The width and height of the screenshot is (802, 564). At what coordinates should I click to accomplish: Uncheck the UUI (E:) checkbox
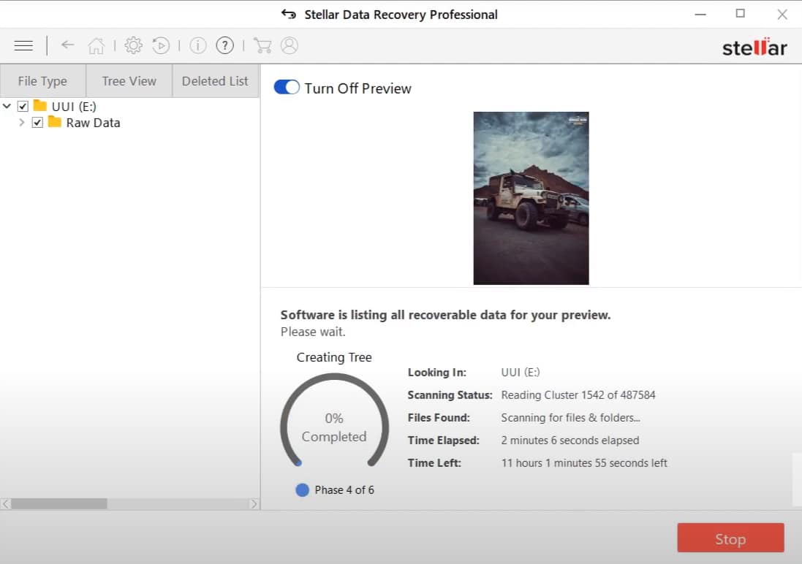pos(23,107)
